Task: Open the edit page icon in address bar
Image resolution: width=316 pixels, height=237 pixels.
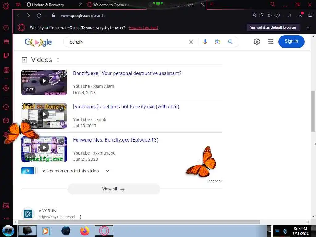Action: pyautogui.click(x=254, y=15)
